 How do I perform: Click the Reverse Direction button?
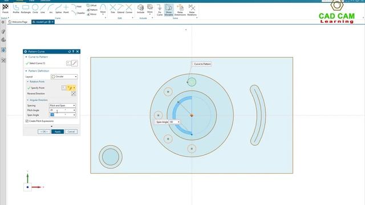pos(74,93)
